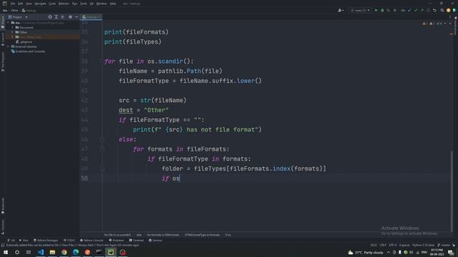Open the Git tool window tab
The height and width of the screenshot is (257, 458).
[11, 241]
